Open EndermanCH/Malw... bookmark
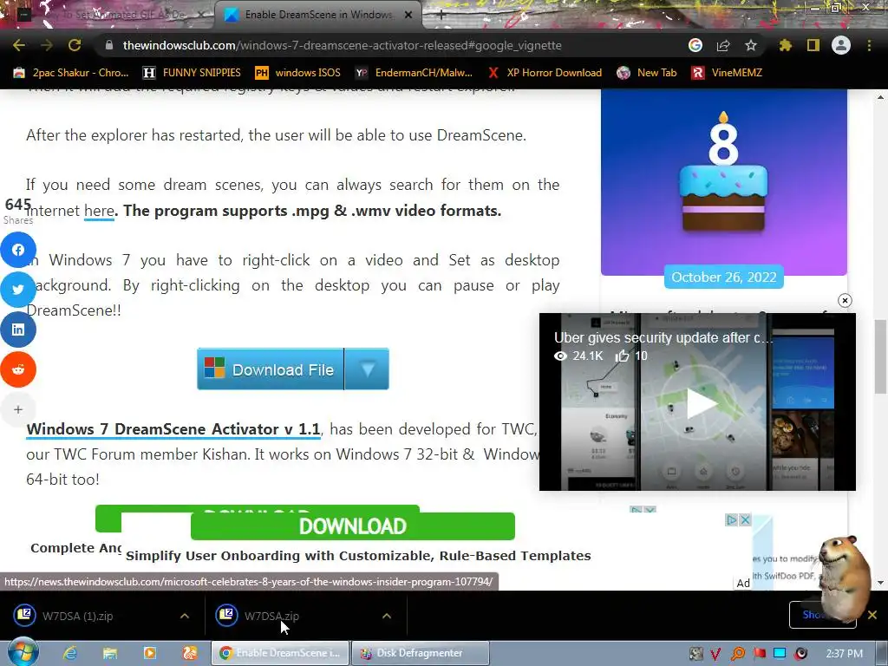The image size is (888, 666). coord(414,73)
